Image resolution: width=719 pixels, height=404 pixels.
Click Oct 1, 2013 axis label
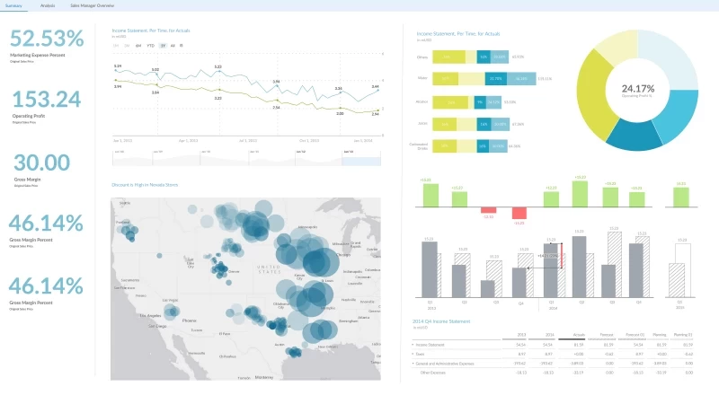pos(309,141)
